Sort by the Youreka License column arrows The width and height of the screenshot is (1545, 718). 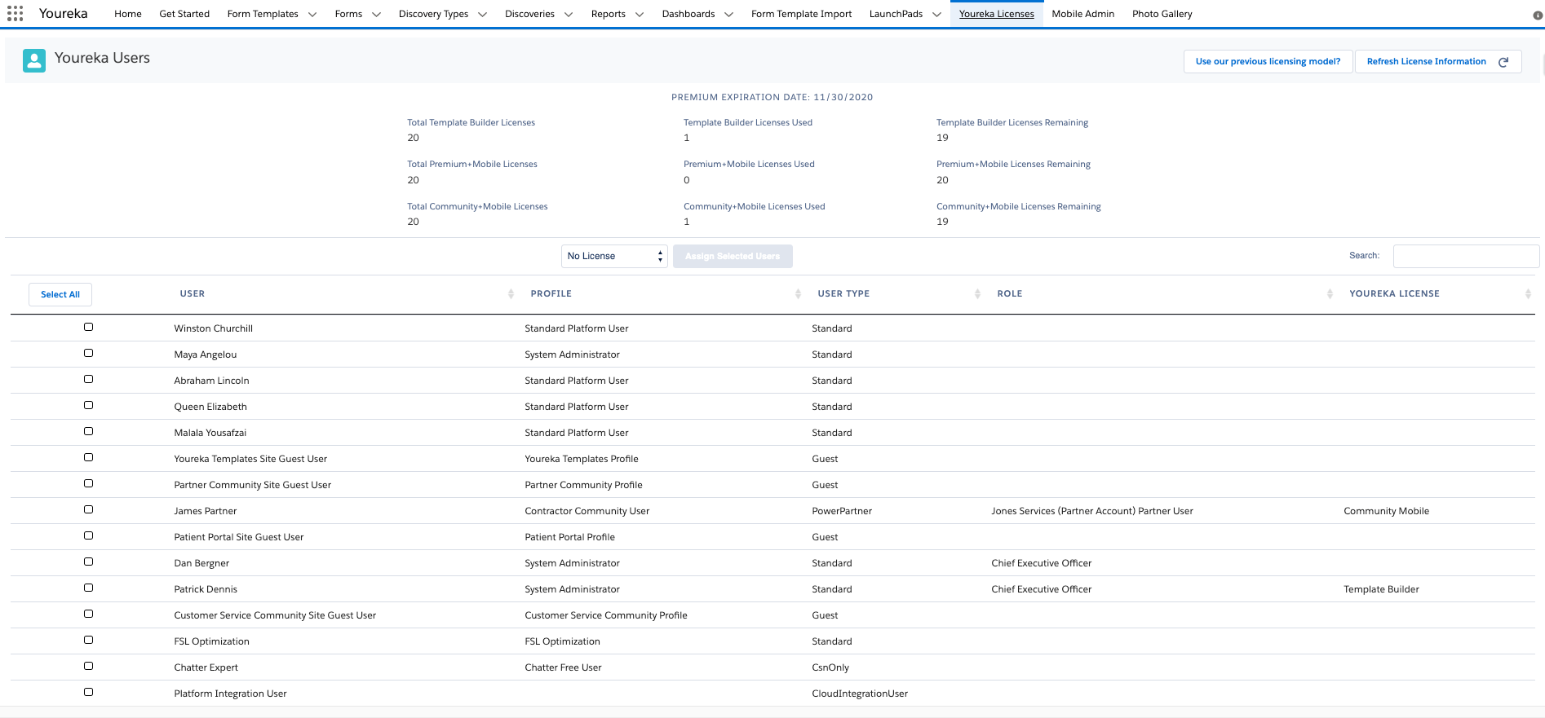1528,294
